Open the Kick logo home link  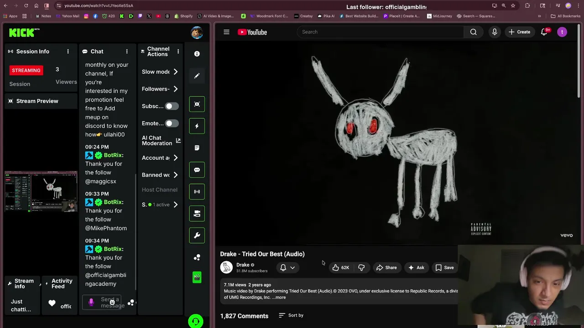pos(24,32)
